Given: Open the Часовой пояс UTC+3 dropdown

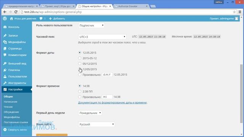Looking at the screenshot, I should tap(102, 37).
